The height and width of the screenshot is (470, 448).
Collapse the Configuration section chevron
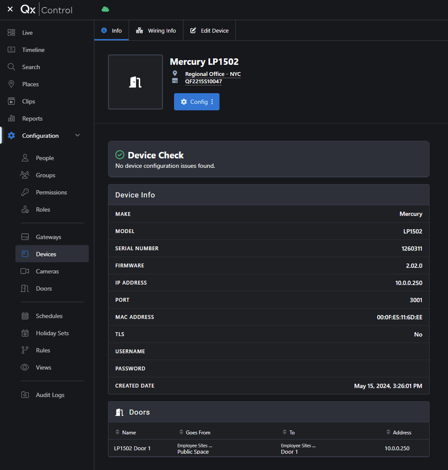77,135
